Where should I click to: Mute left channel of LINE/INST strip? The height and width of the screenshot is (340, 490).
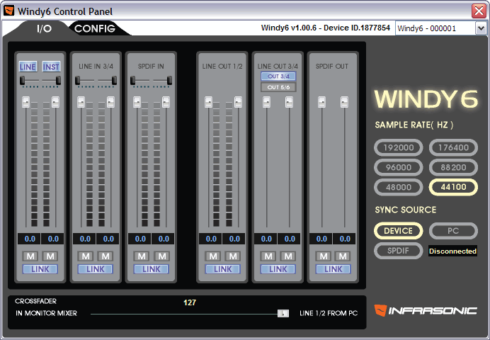(x=30, y=256)
